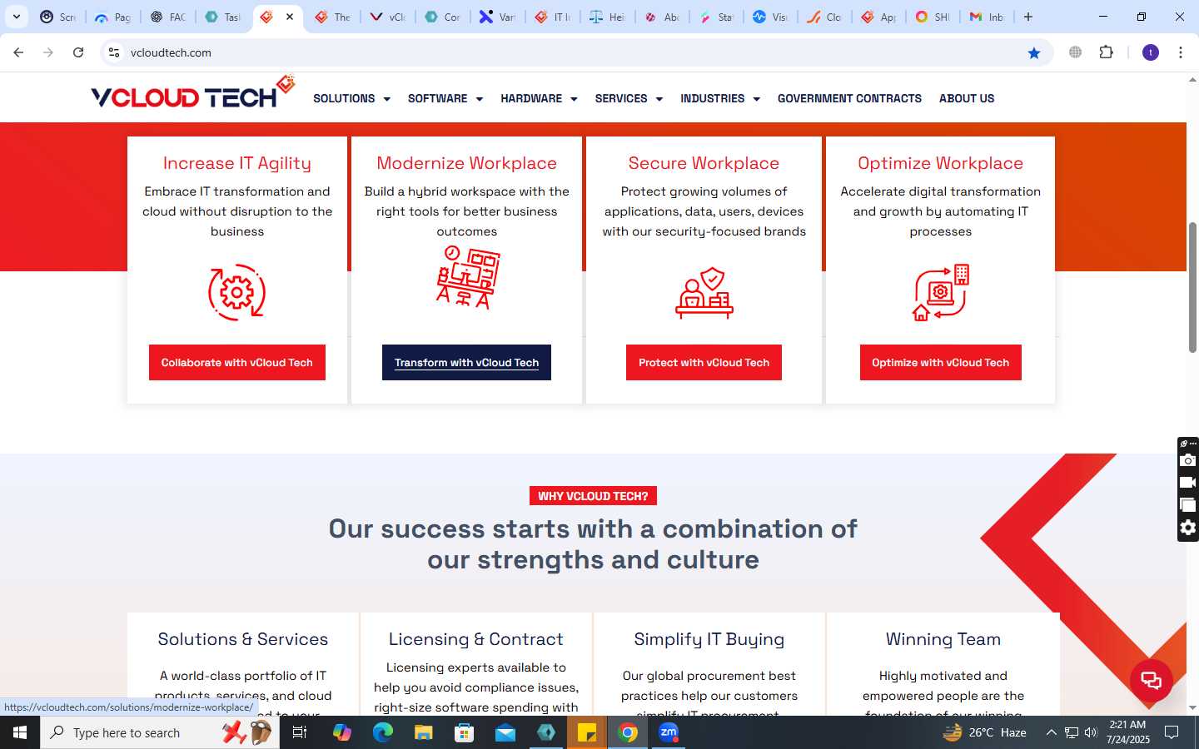Open the notification center icon
The image size is (1199, 749).
point(1172,732)
